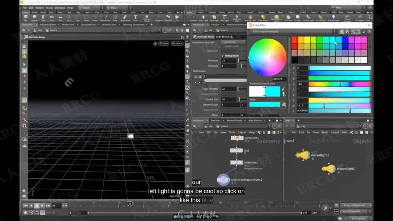
Task: Open the File menu
Action: 25,8
